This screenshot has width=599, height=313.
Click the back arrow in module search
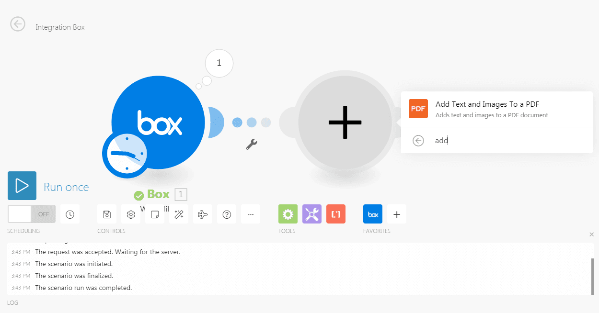pos(418,141)
